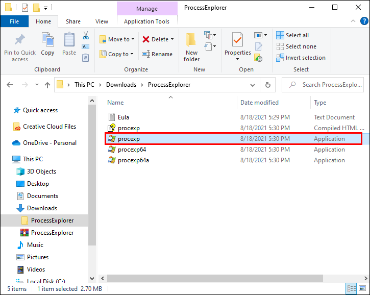Click the Rename button
The height and width of the screenshot is (295, 370).
[x=157, y=54]
